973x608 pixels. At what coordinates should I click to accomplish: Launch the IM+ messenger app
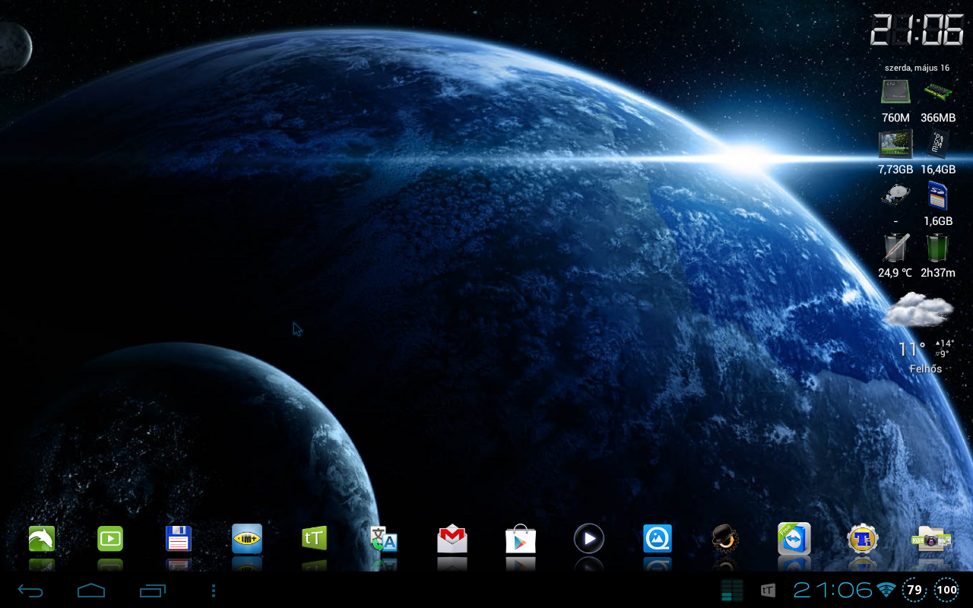[x=247, y=539]
